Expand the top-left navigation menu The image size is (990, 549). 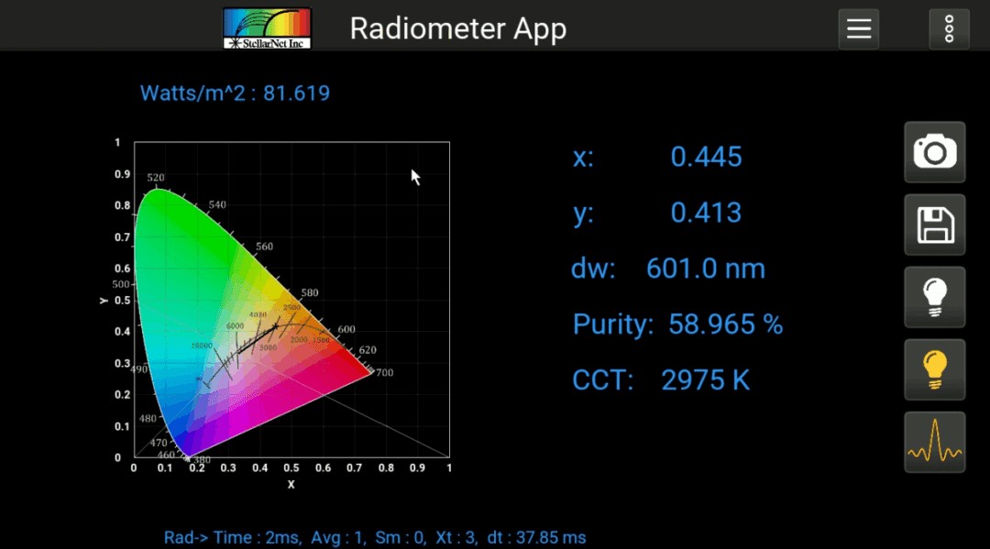[x=858, y=28]
